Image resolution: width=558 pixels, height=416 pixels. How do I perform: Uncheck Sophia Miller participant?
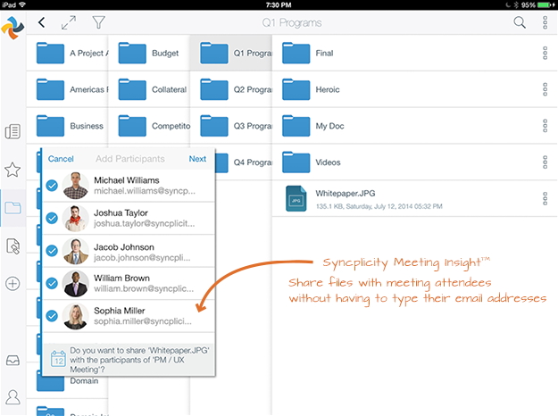coord(52,316)
